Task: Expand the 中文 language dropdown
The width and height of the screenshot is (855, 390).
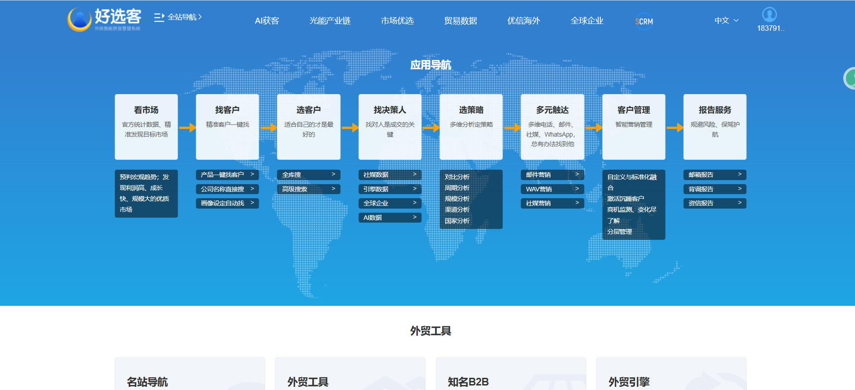Action: pos(726,20)
